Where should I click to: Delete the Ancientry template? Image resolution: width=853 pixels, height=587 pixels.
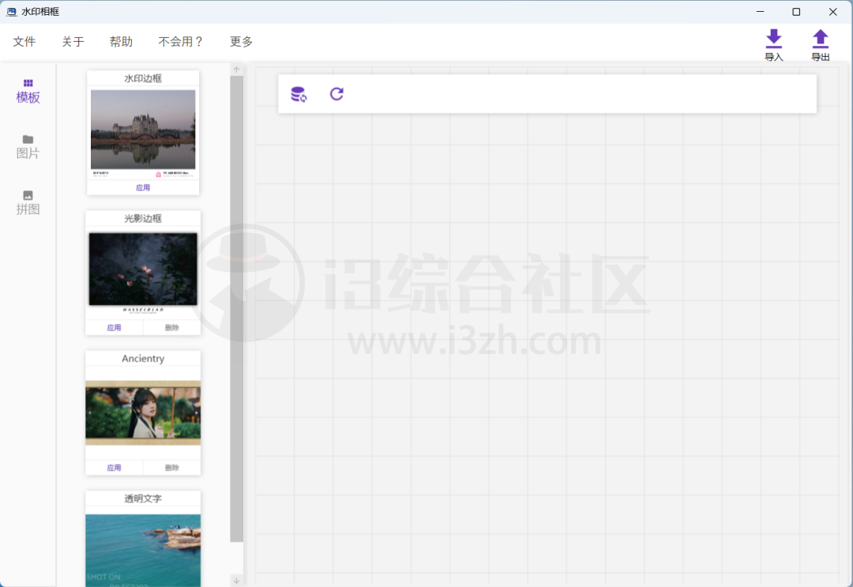click(172, 468)
